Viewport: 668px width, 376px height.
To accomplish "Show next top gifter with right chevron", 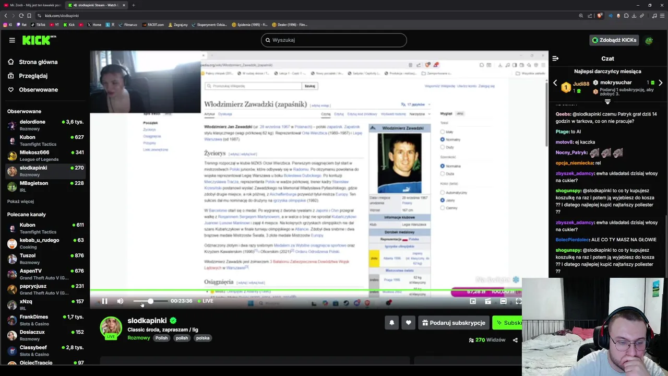I will pos(661,83).
